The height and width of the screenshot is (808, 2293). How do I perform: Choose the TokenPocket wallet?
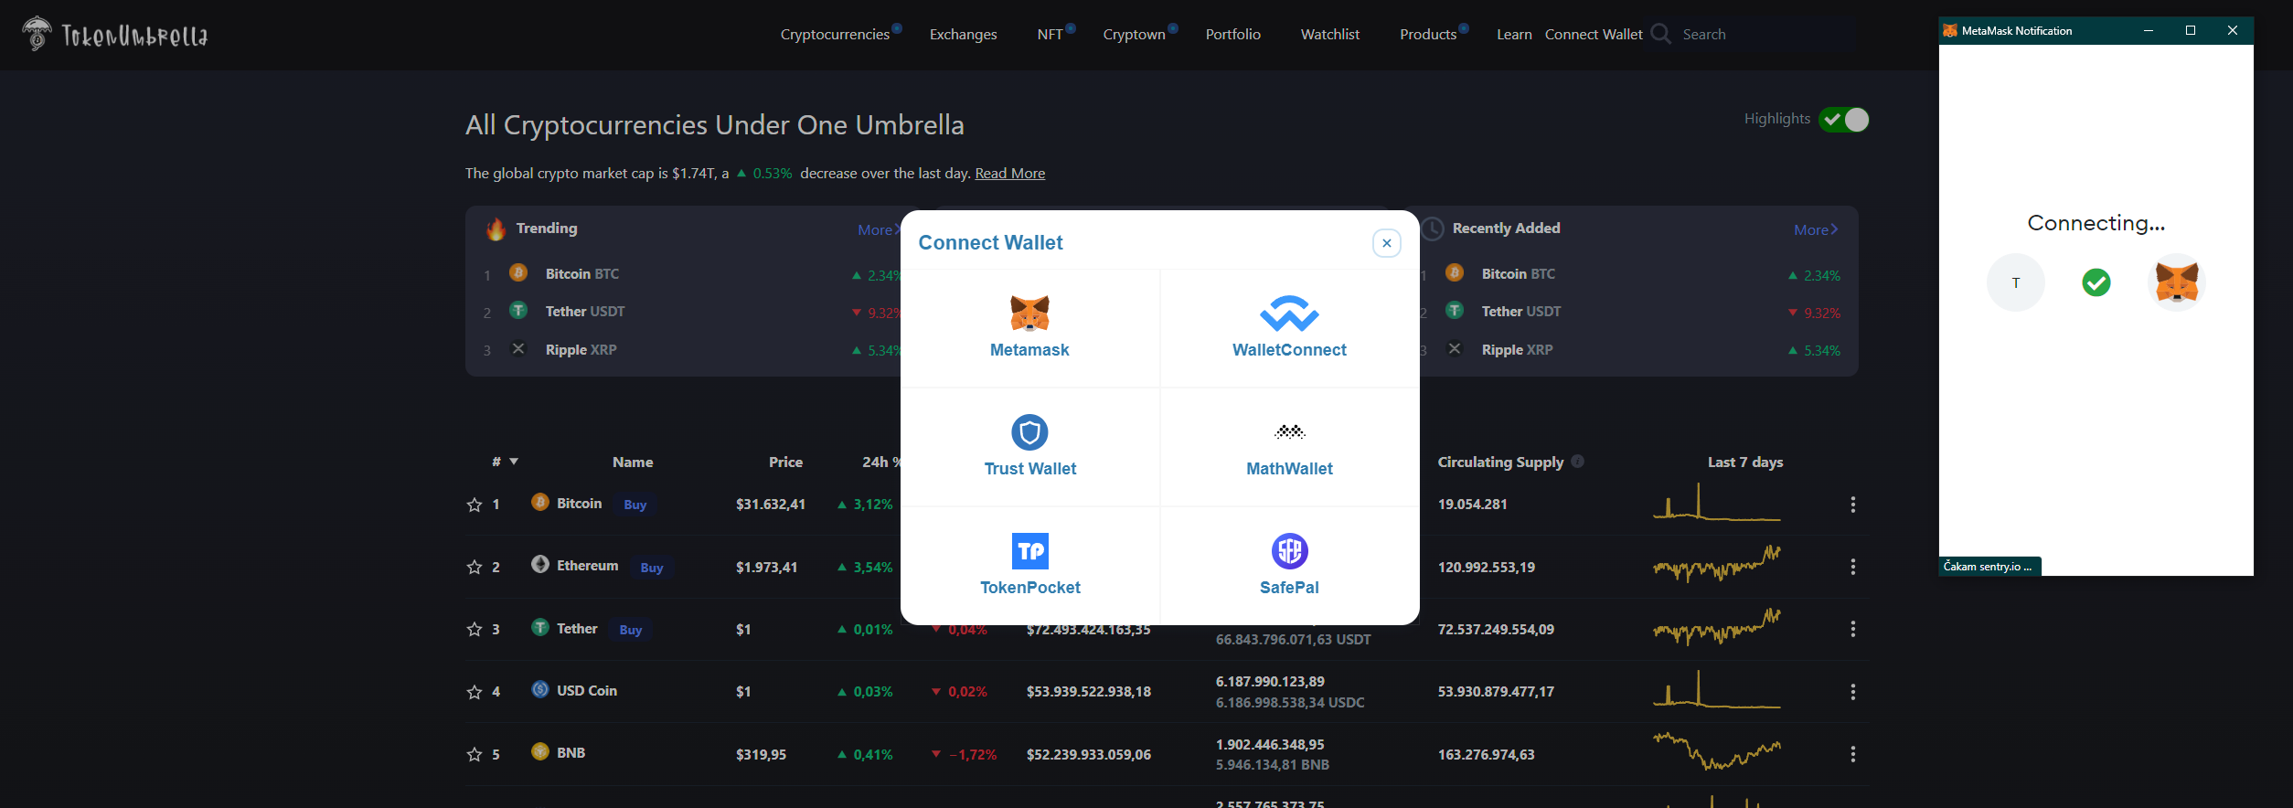[1029, 566]
